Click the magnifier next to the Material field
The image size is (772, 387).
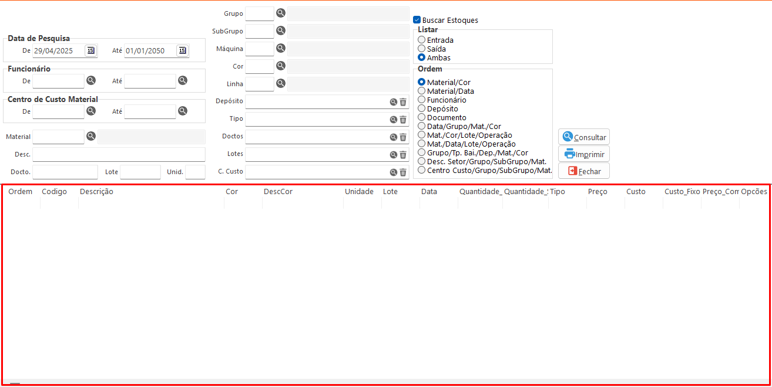tap(91, 136)
